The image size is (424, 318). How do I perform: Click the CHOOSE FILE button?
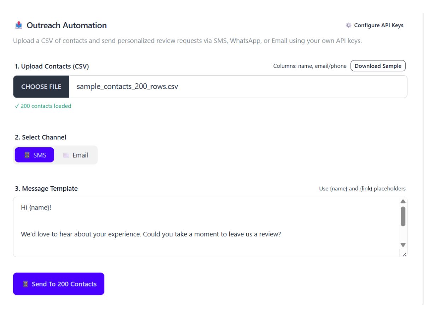coord(41,87)
